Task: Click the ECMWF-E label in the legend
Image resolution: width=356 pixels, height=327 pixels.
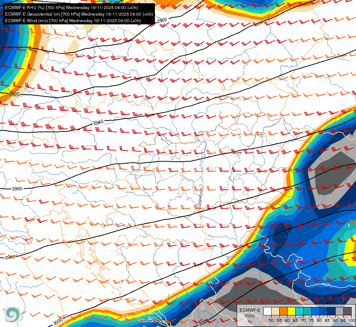Action: (250, 310)
